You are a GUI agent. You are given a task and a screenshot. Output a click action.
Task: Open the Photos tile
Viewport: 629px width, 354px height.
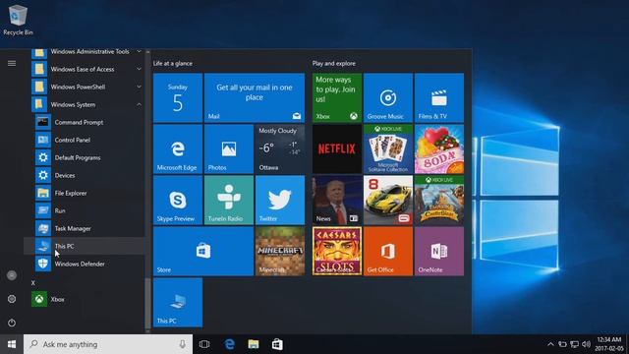(x=229, y=148)
